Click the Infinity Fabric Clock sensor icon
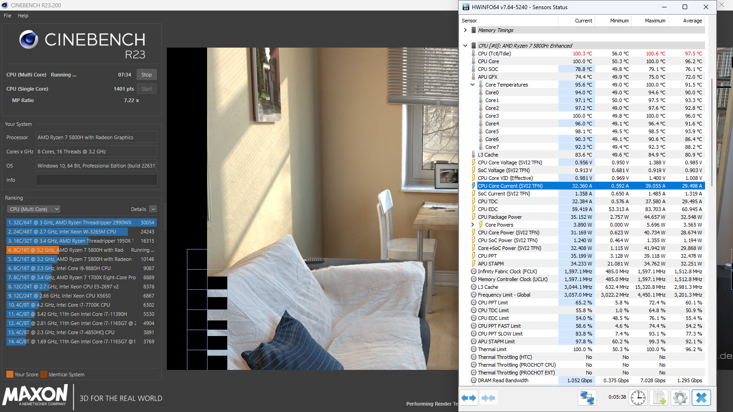 [x=474, y=271]
